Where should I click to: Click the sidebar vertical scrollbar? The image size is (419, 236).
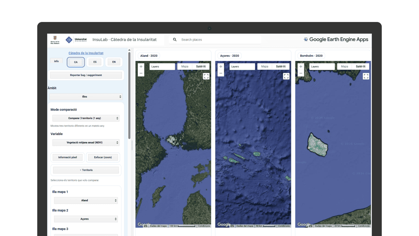(129, 95)
